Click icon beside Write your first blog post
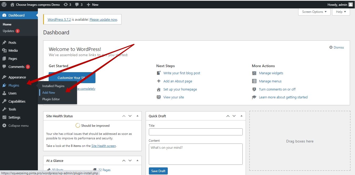This screenshot has width=355, height=175. click(159, 73)
